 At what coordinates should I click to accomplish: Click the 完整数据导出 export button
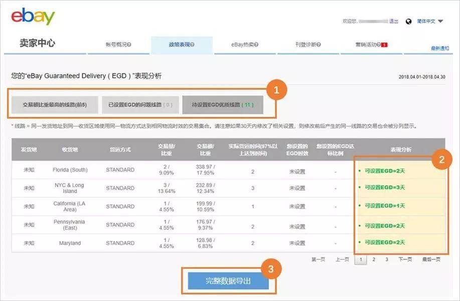(228, 281)
